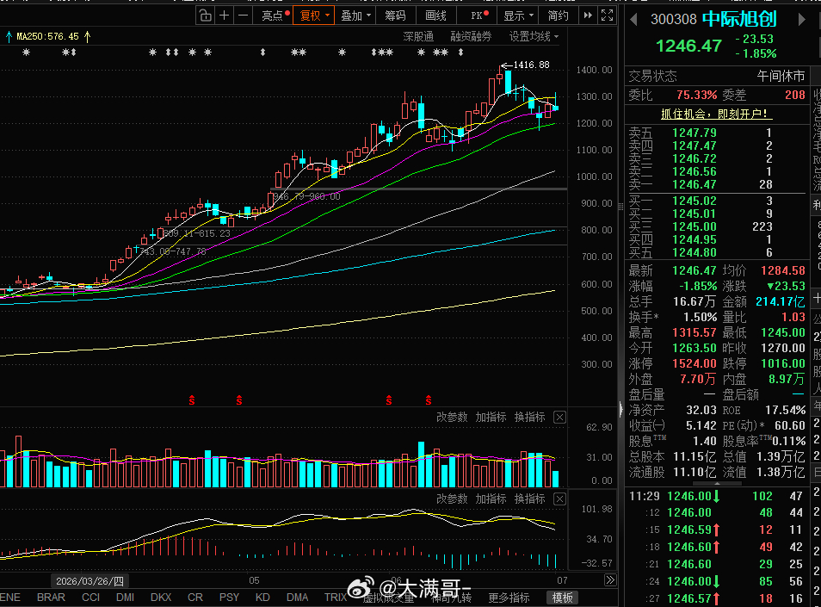821x607 pixels.
Task: Click the 11:29 tick trade row
Action: [x=716, y=496]
